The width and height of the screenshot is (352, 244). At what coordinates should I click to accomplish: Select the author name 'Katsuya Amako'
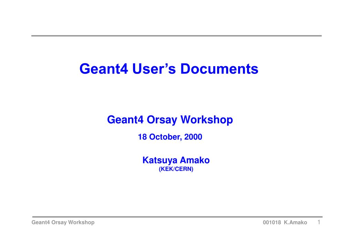[x=176, y=160]
